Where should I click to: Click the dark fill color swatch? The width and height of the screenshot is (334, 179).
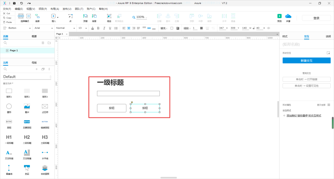[178, 28]
